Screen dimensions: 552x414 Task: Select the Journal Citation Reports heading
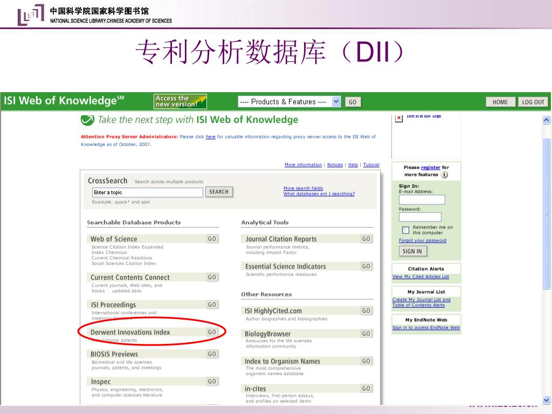(281, 239)
